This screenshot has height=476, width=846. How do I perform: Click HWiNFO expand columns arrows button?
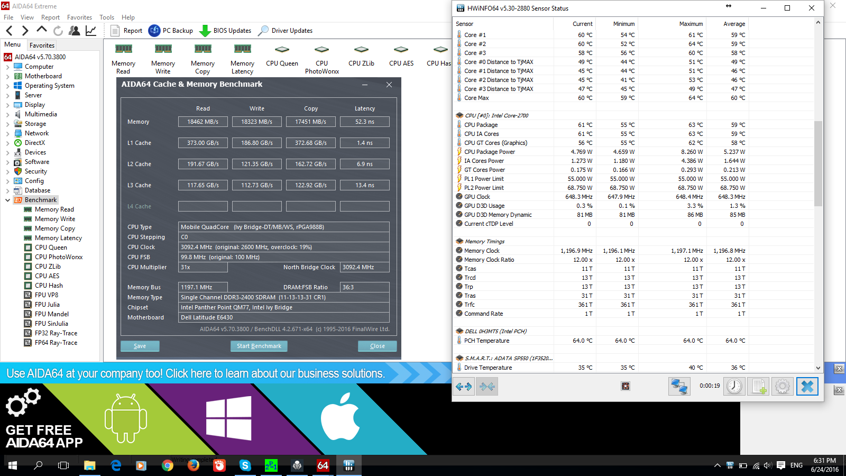[464, 387]
